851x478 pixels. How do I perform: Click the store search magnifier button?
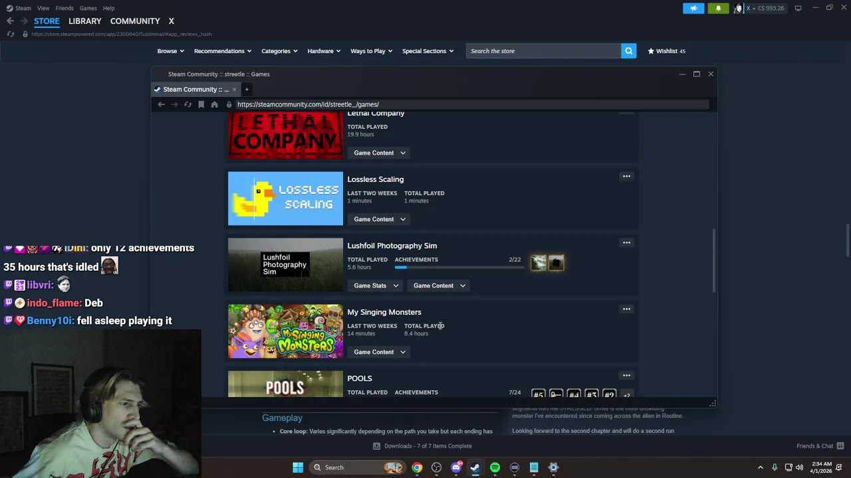[x=628, y=50]
